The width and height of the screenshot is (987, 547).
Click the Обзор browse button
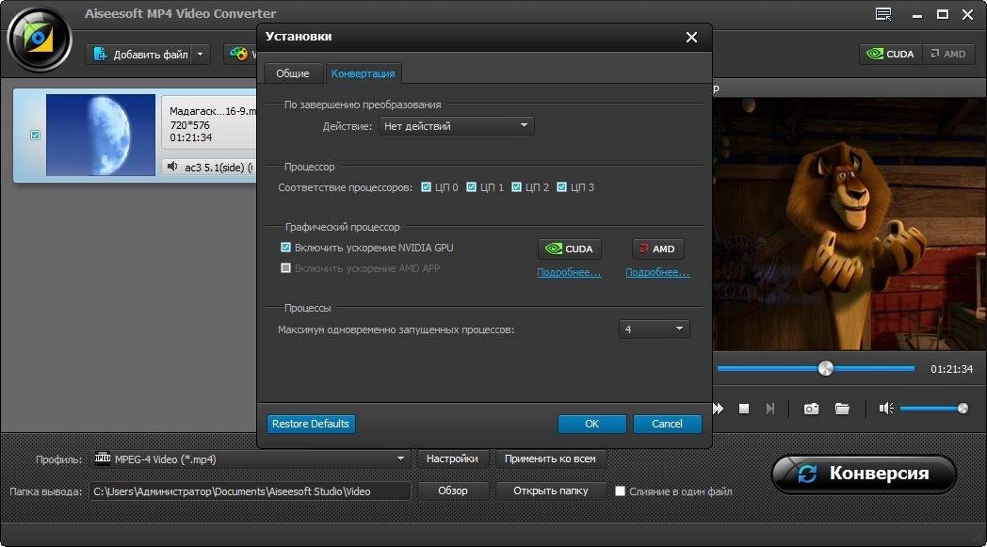coord(453,491)
